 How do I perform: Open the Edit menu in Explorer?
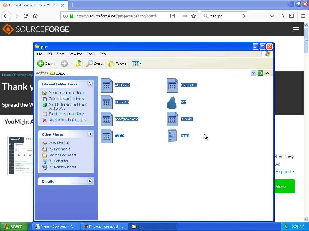(49, 54)
